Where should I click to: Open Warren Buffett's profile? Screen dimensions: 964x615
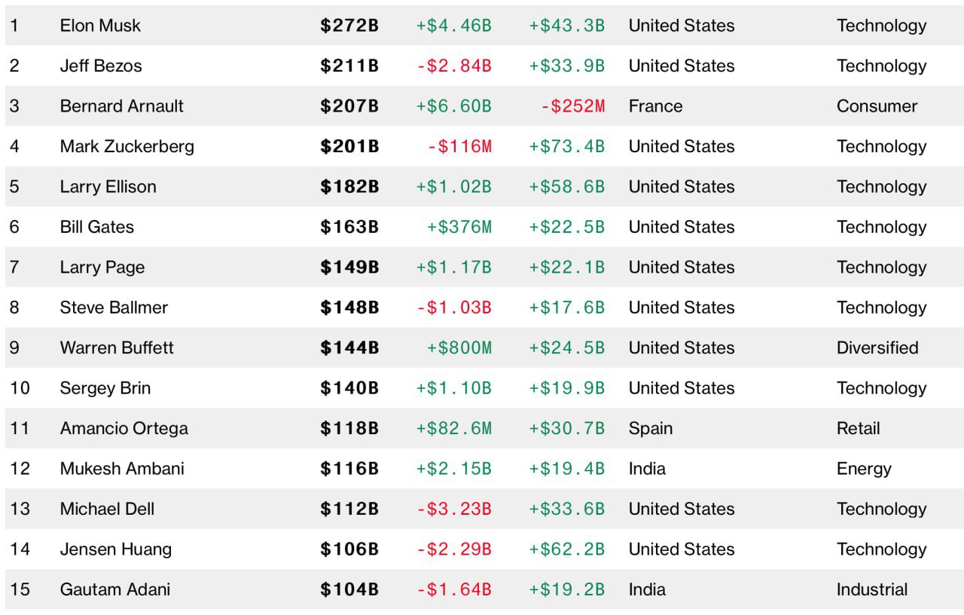tap(117, 348)
